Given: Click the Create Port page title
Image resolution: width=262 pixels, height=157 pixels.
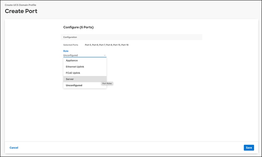Looking at the screenshot, I should pos(21,11).
